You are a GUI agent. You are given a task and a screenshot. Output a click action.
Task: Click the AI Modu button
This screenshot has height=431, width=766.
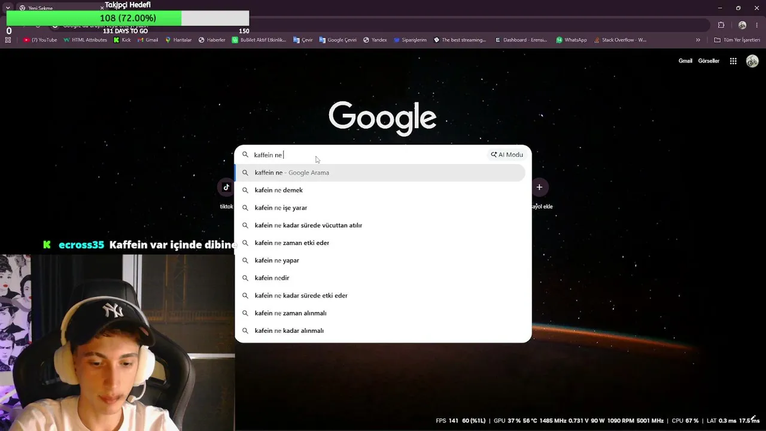(x=507, y=154)
